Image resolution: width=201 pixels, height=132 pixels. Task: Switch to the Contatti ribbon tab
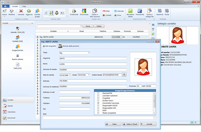pyautogui.click(x=15, y=6)
